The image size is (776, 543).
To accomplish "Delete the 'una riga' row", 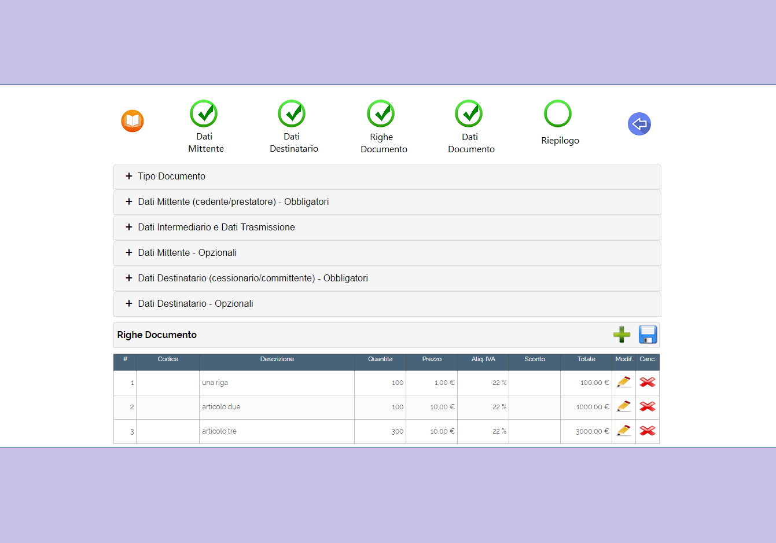I will (x=648, y=382).
